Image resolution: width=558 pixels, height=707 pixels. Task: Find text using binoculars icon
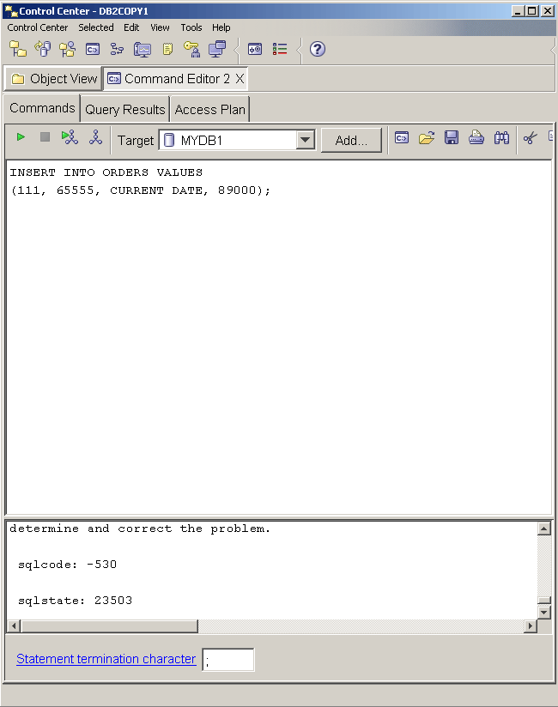[x=501, y=137]
